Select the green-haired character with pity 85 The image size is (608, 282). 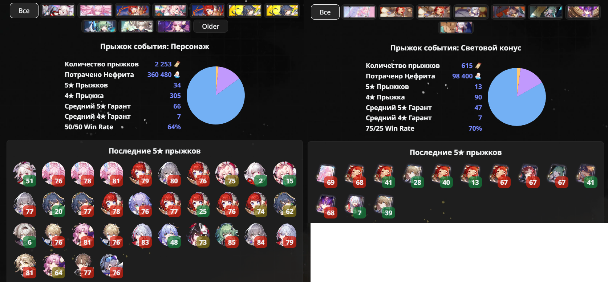tap(227, 235)
